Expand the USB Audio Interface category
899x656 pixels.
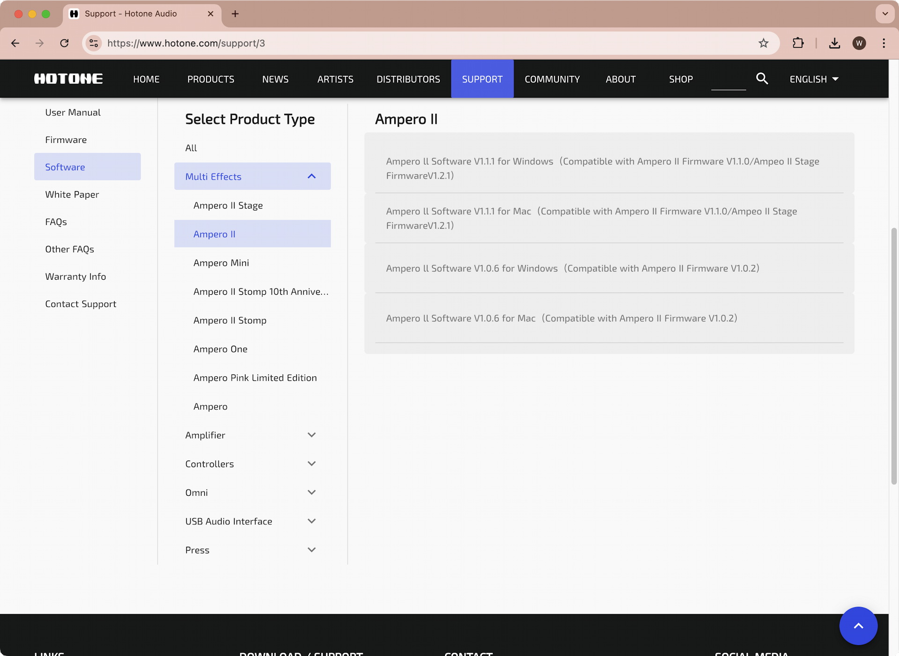252,521
